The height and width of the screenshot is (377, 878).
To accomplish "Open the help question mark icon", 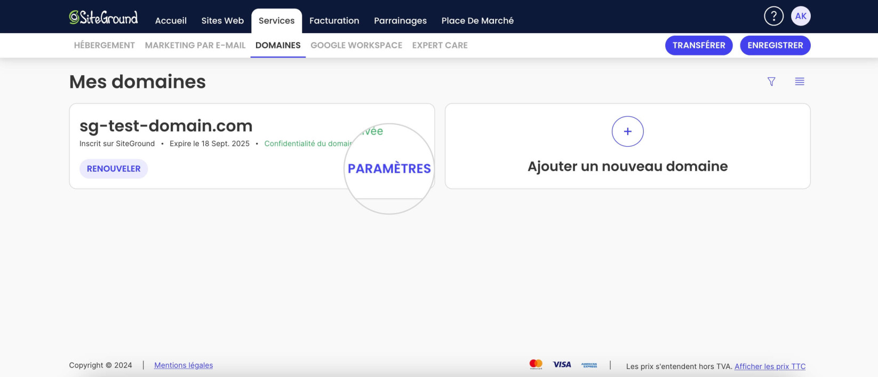I will pos(773,16).
